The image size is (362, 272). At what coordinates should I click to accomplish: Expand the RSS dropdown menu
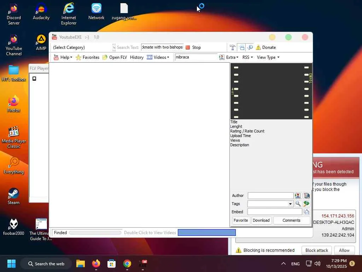(x=252, y=57)
